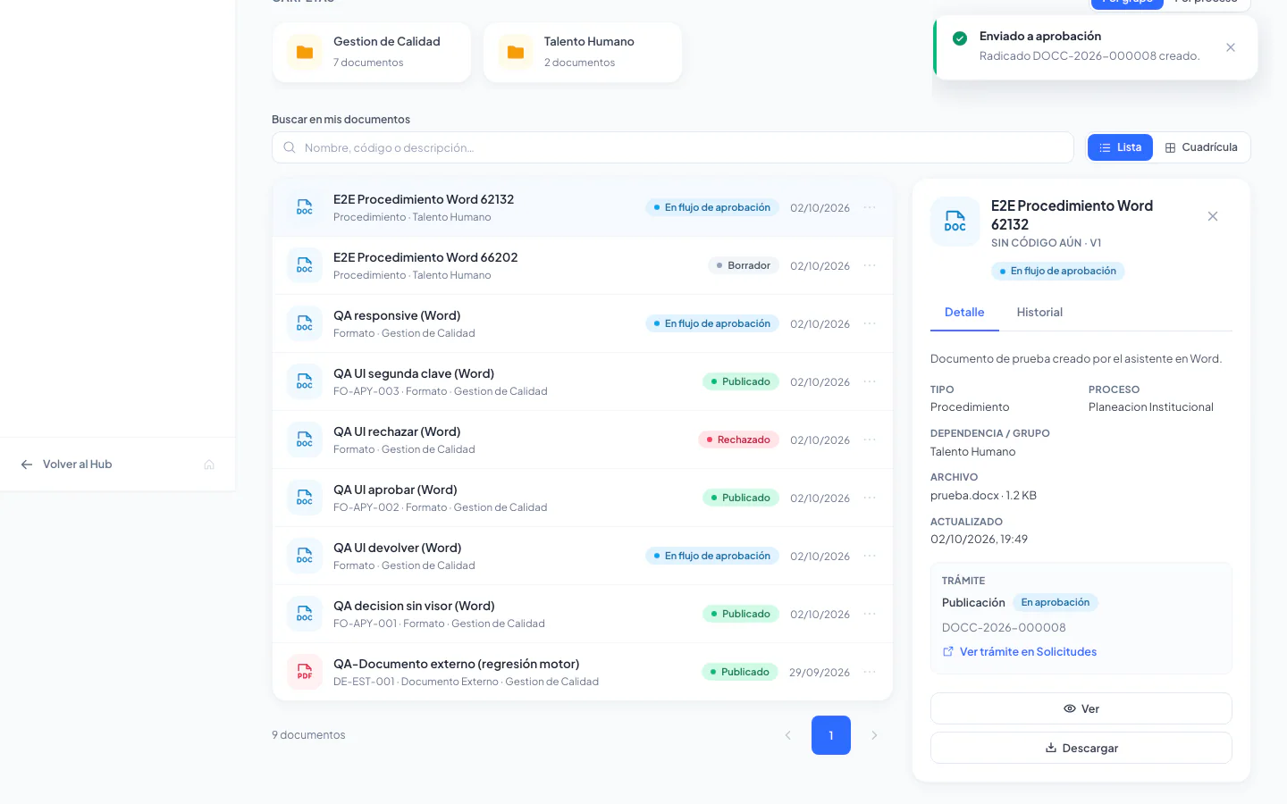
Task: Open the Detalle tab
Action: tap(964, 313)
